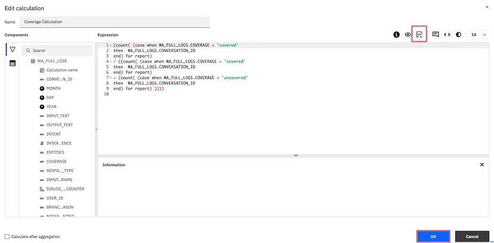Image resolution: width=494 pixels, height=243 pixels.
Task: Click the validate expression icon
Action: pyautogui.click(x=419, y=35)
